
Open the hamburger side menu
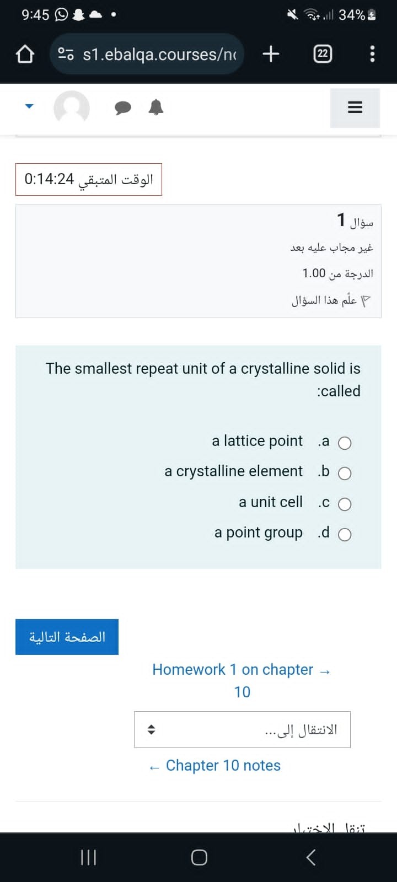(x=355, y=107)
